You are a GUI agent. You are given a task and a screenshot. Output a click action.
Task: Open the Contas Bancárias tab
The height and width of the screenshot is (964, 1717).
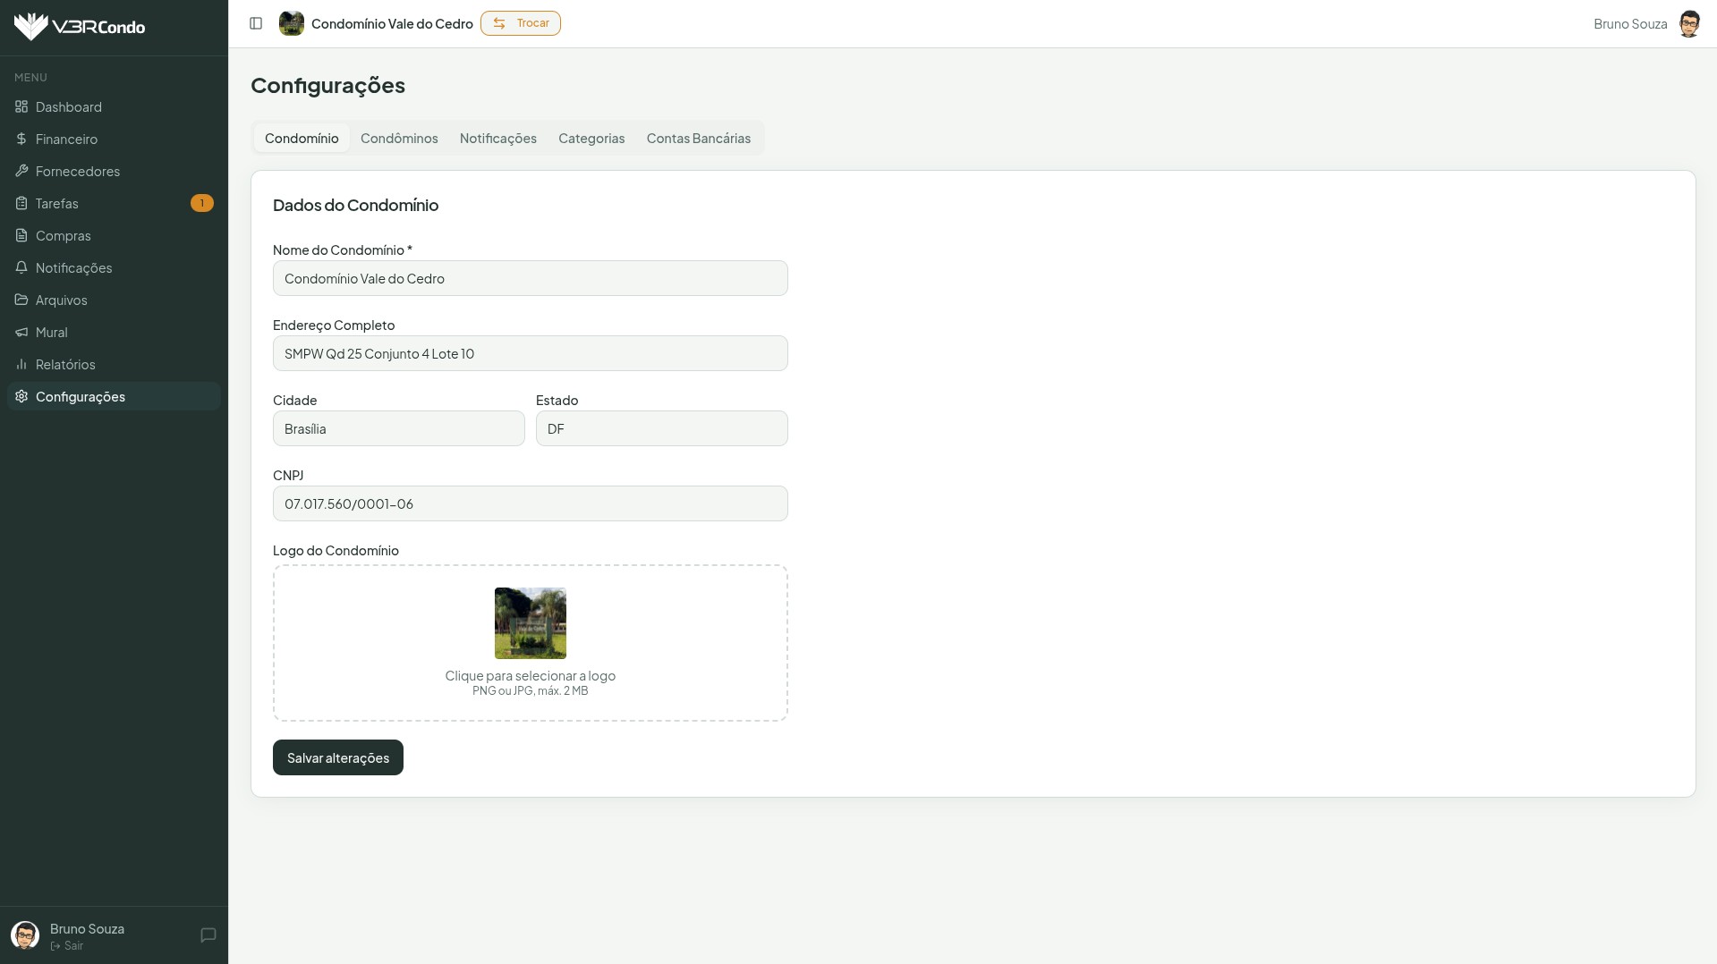click(x=698, y=138)
